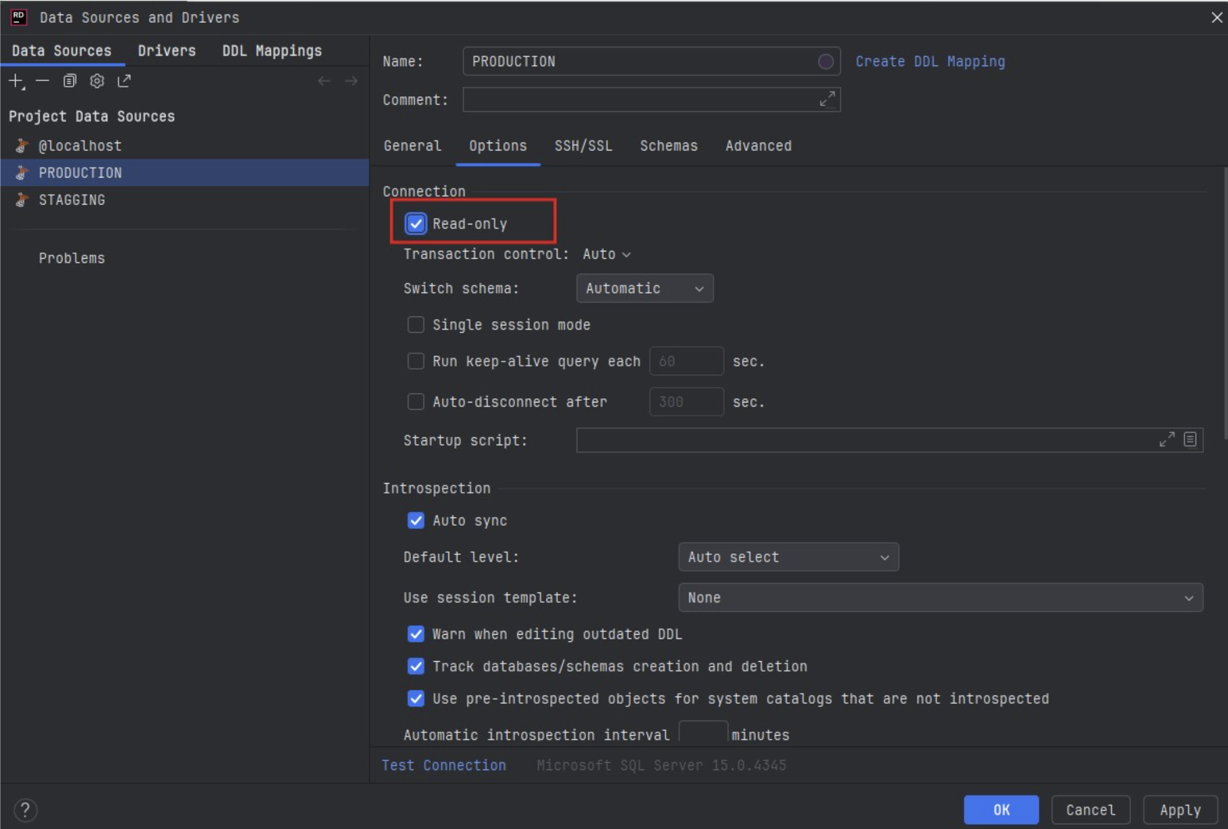Uncheck the Read-only checkbox

(x=415, y=224)
